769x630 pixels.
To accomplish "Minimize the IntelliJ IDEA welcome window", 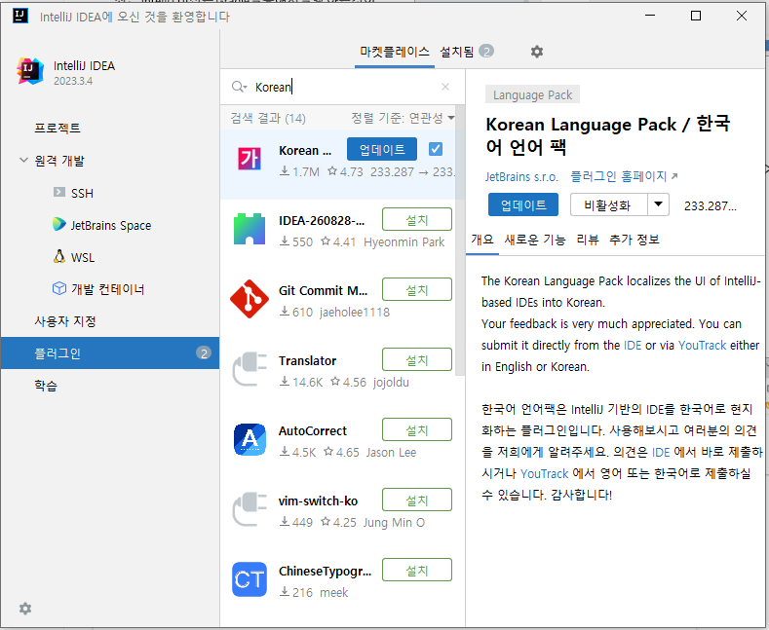I will [x=650, y=16].
